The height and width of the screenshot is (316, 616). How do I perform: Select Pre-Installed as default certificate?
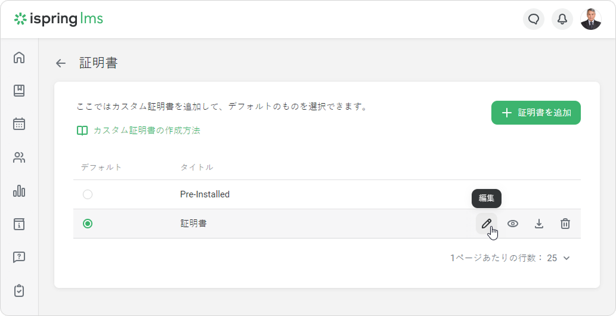[x=88, y=194]
